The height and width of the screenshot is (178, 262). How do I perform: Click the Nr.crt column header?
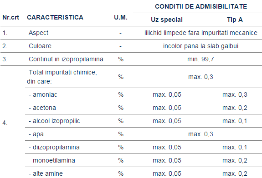pyautogui.click(x=10, y=17)
